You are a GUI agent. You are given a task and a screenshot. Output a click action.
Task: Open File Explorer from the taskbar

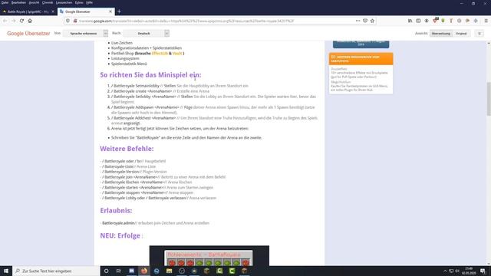[169, 271]
